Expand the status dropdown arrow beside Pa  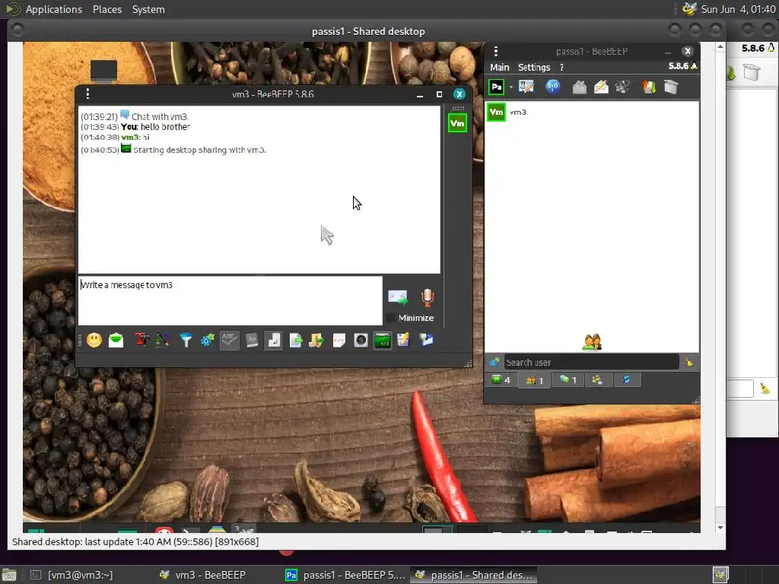[510, 87]
